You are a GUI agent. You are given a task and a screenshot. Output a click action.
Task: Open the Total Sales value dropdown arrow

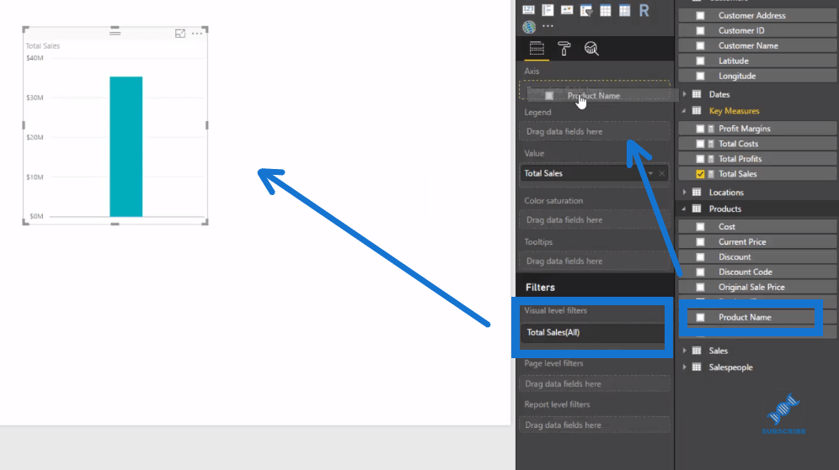650,173
